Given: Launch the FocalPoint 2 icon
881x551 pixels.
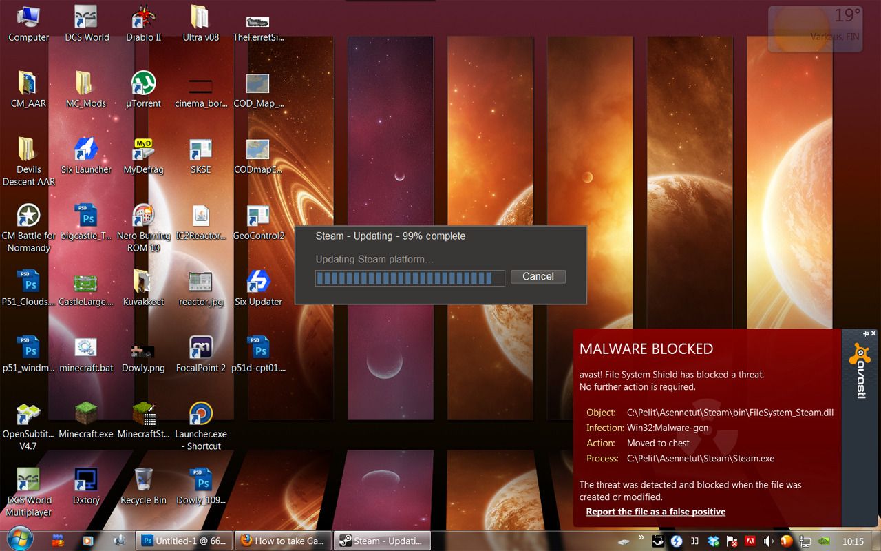Looking at the screenshot, I should (x=200, y=354).
